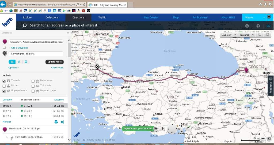Open the address bar dropdown arrow
274x145 pixels.
tap(81, 5)
